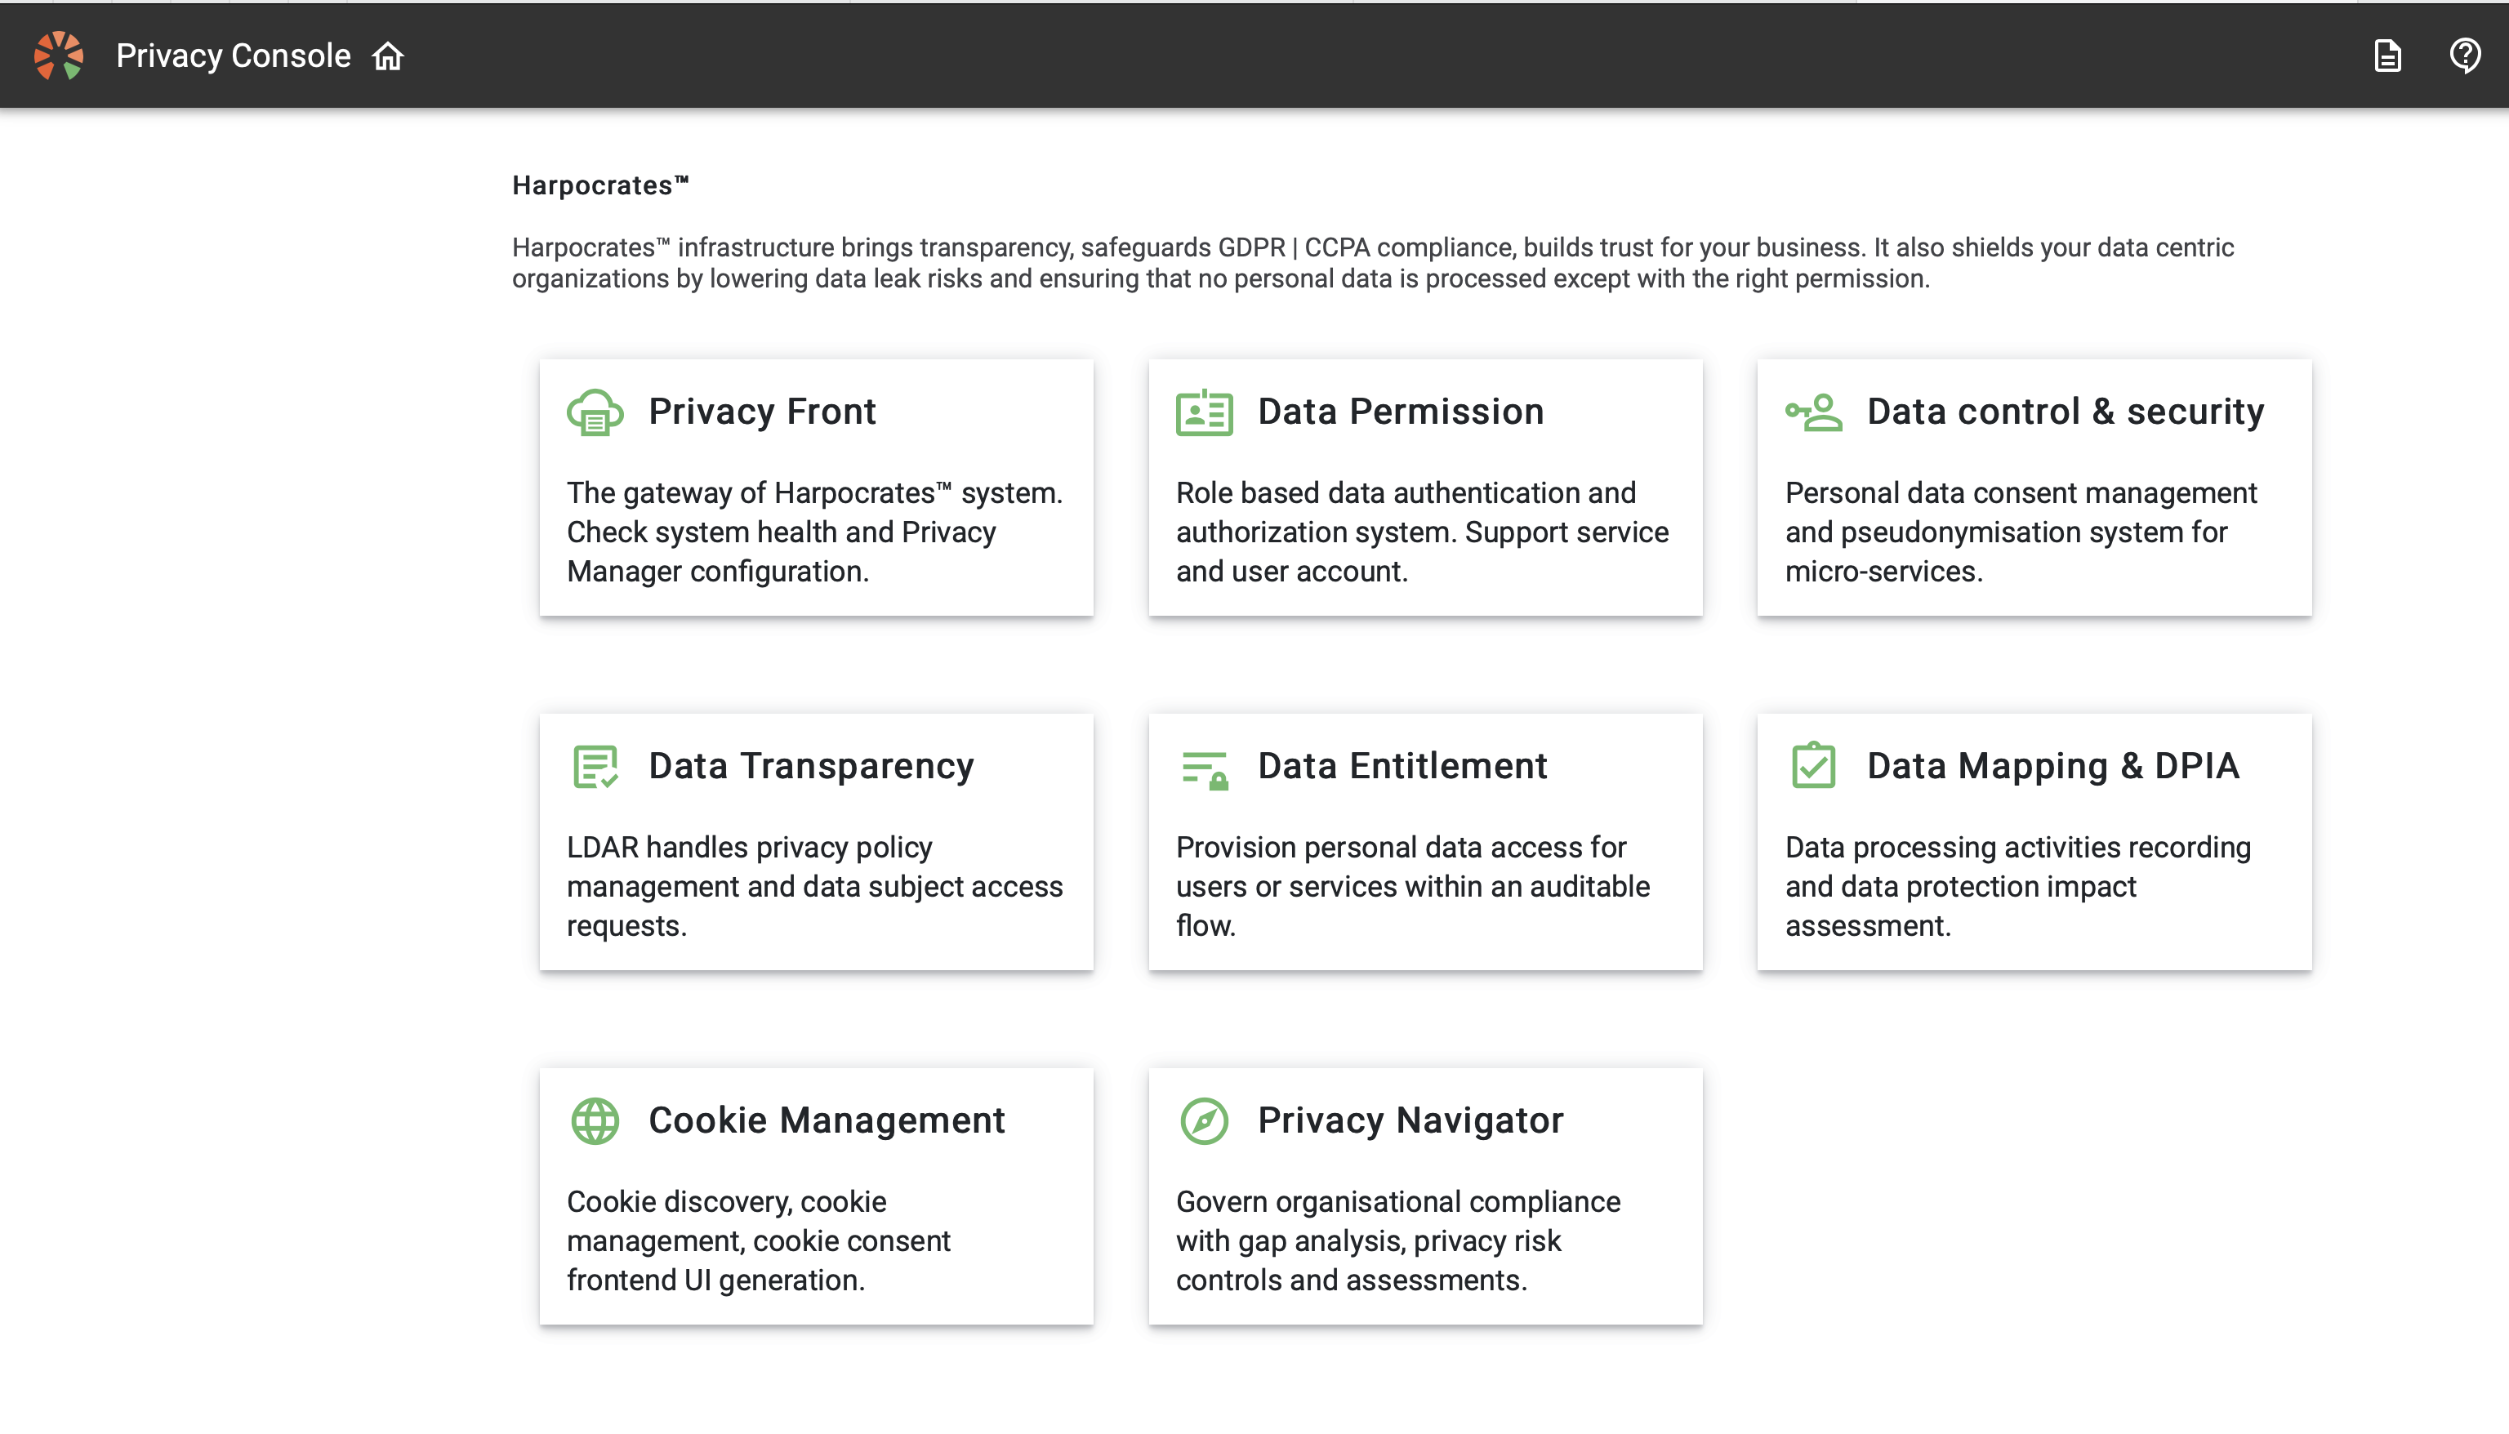Click the home icon beside Privacy Console
This screenshot has height=1434, width=2509.
click(388, 56)
